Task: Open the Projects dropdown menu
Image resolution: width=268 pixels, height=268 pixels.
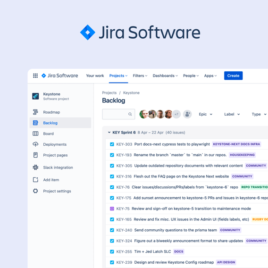Action: (x=118, y=75)
